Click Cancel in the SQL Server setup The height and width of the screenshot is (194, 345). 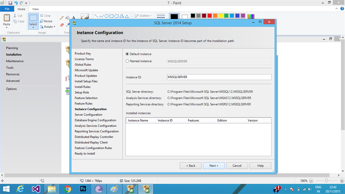[x=237, y=166]
